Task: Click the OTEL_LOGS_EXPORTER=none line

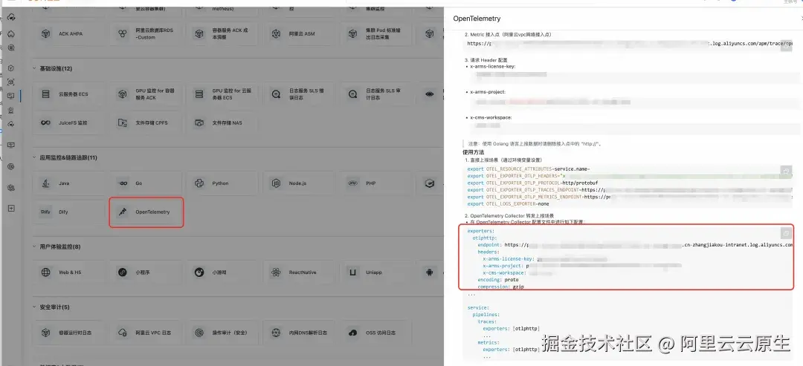Action: 508,204
